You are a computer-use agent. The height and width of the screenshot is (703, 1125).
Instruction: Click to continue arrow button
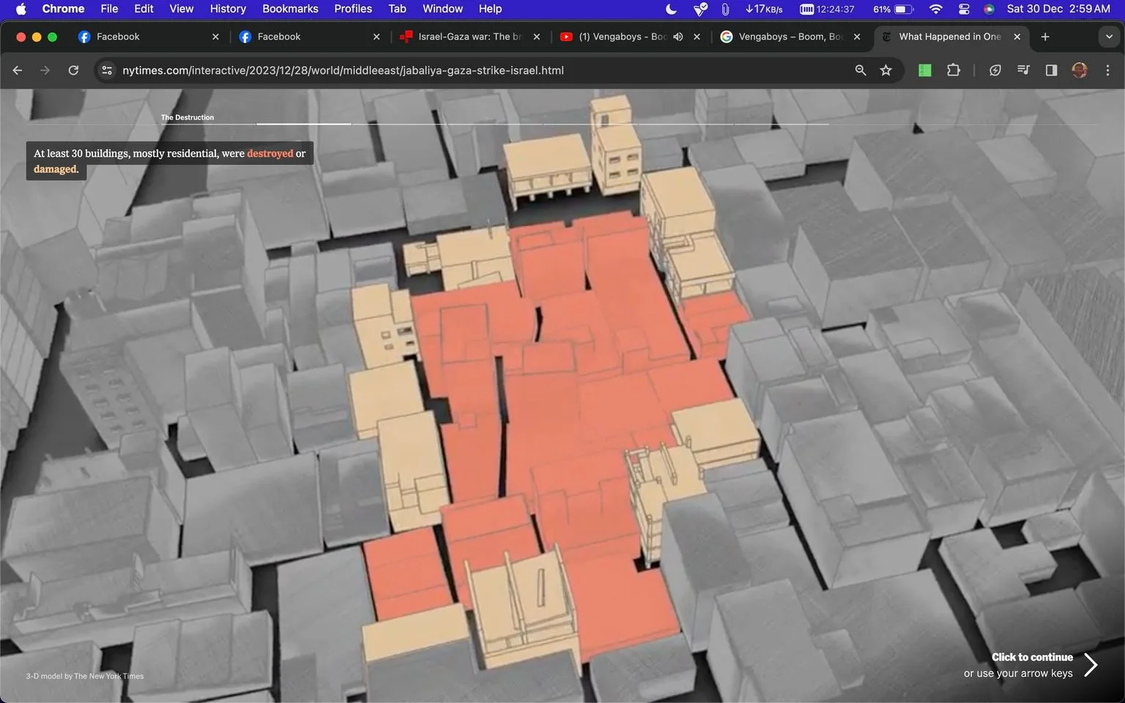coord(1091,665)
